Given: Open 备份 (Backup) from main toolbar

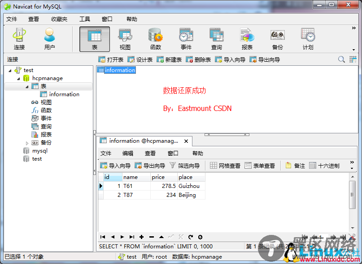Looking at the screenshot, I should (278, 39).
